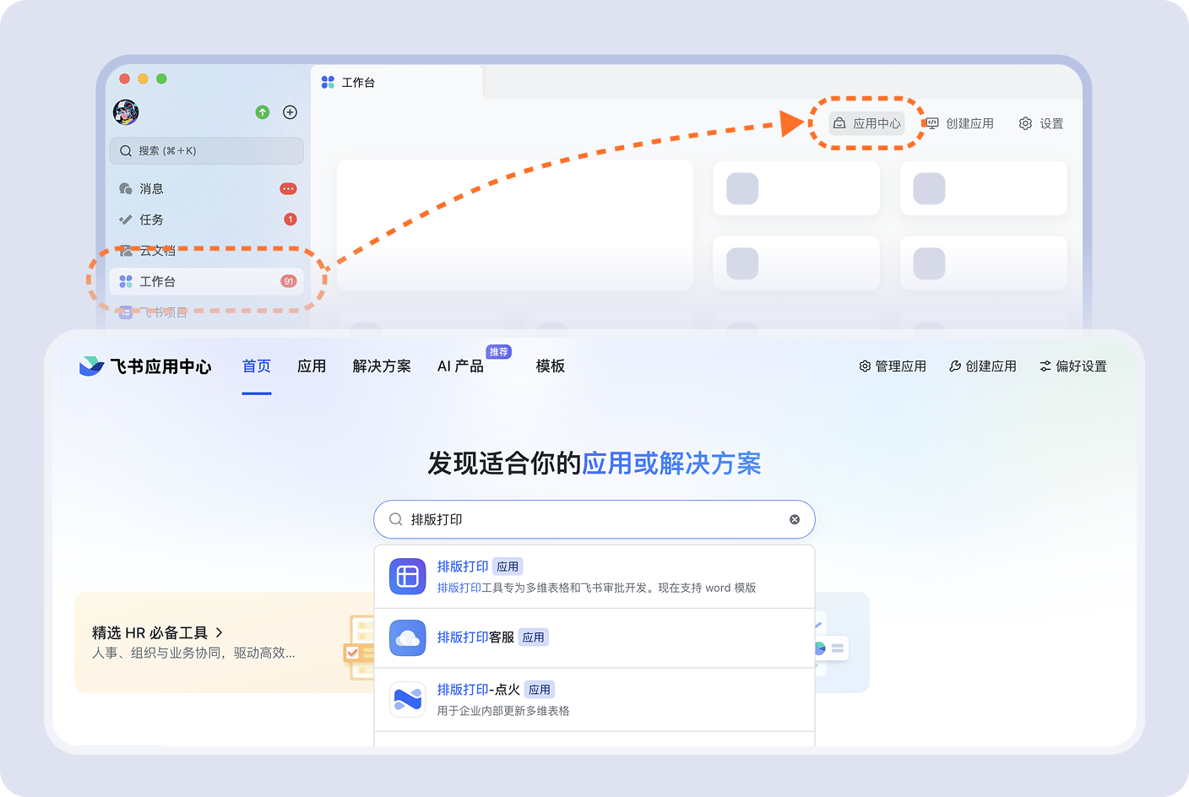This screenshot has height=797, width=1189.
Task: Open 管理应用 in the top-right
Action: [x=893, y=366]
